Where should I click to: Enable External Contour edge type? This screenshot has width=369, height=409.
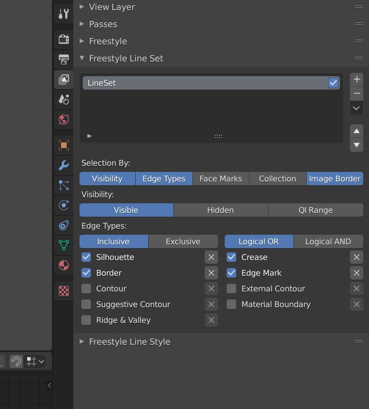[x=231, y=289]
